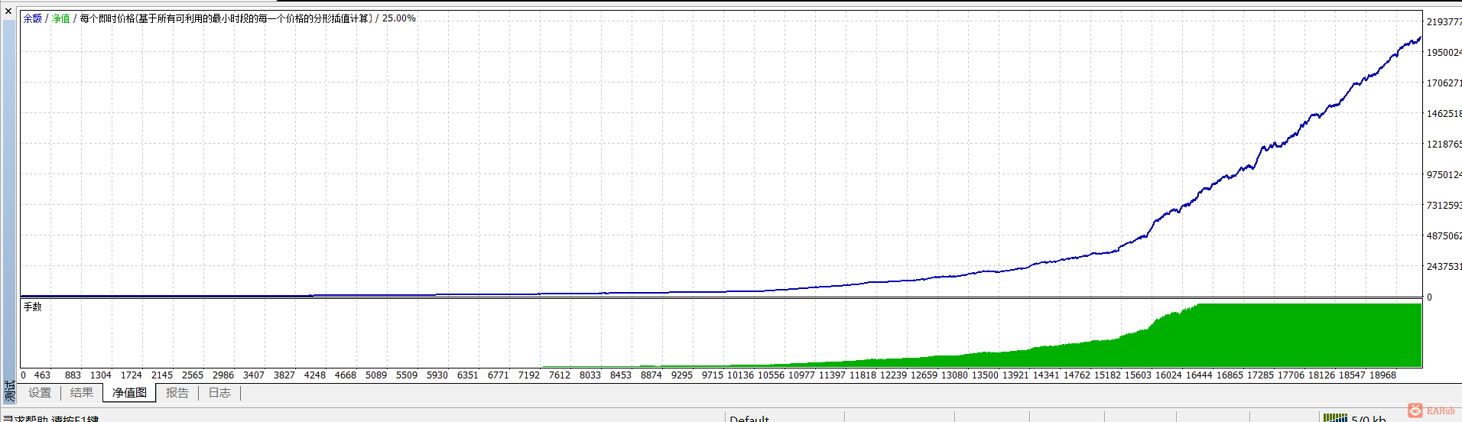Click the green 净值 legend label
1462x422 pixels.
pos(60,18)
